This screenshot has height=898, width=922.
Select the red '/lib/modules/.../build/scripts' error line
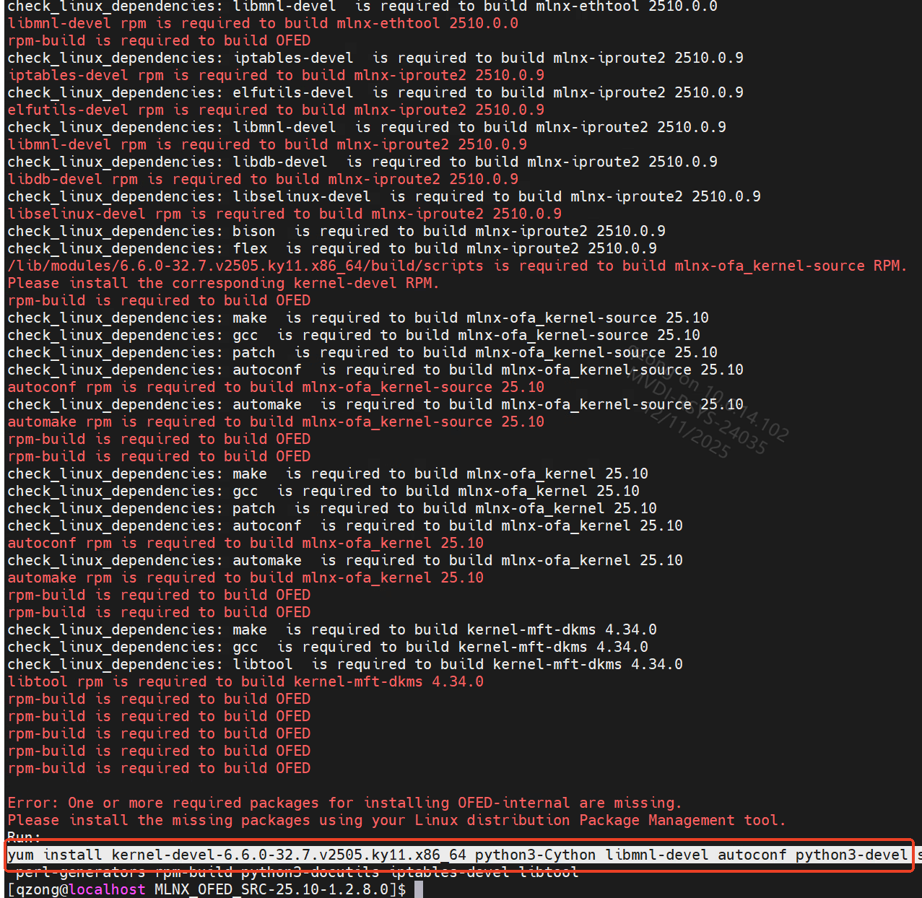point(457,266)
